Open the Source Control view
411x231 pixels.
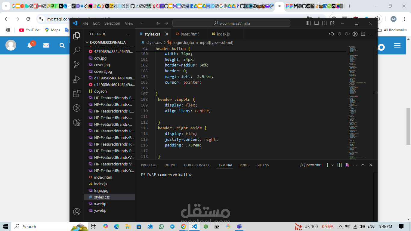point(77,64)
